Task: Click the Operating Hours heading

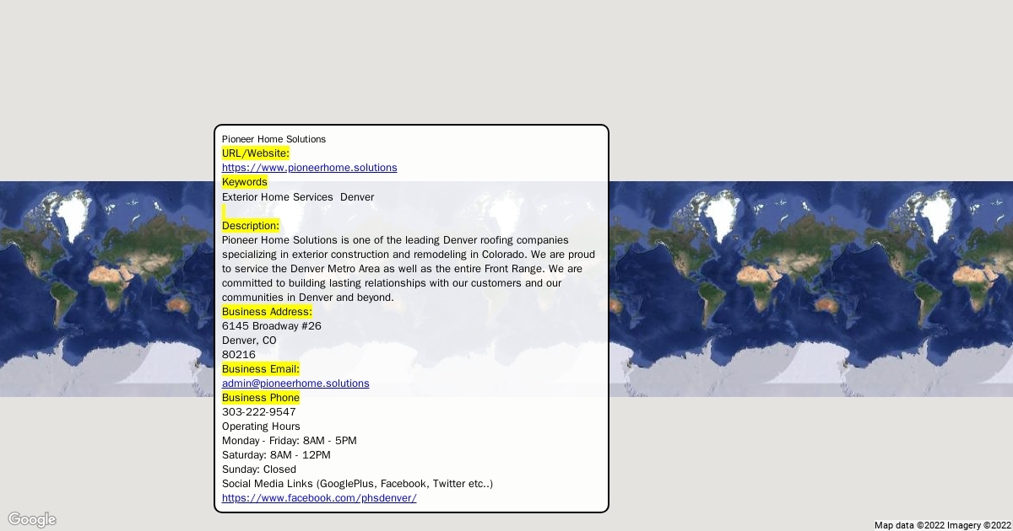Action: [261, 426]
